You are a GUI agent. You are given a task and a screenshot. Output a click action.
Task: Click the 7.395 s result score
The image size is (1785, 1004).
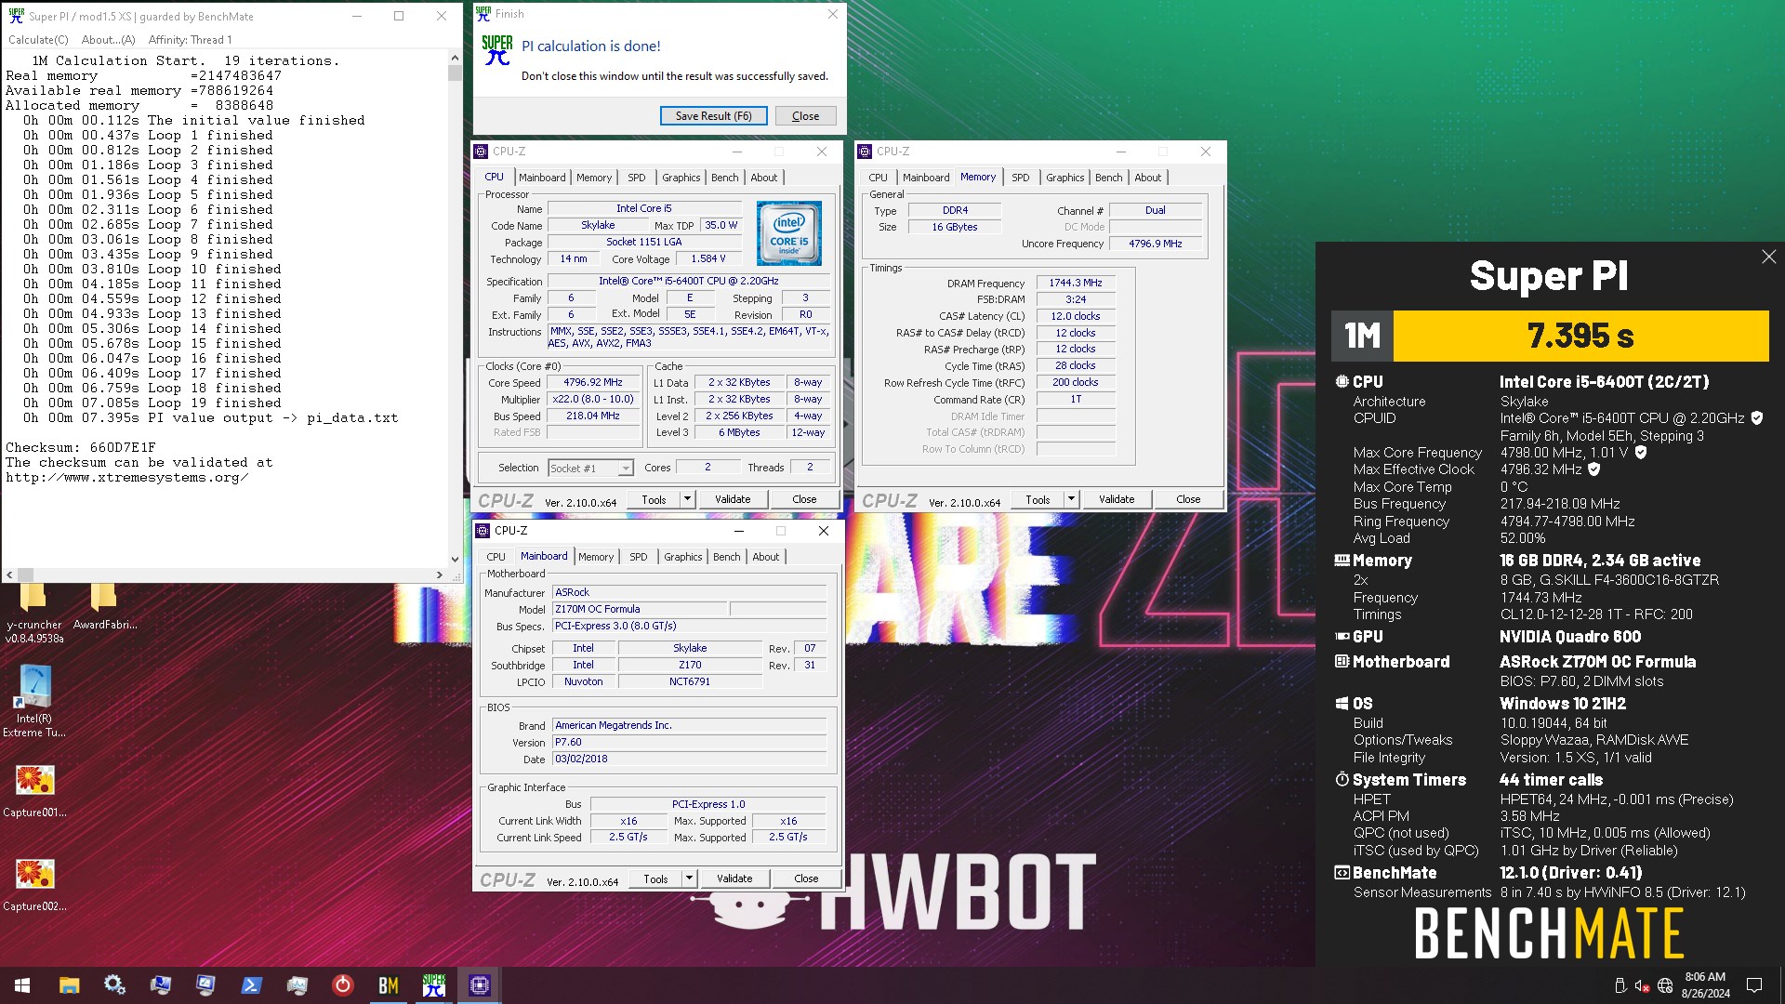coord(1580,336)
